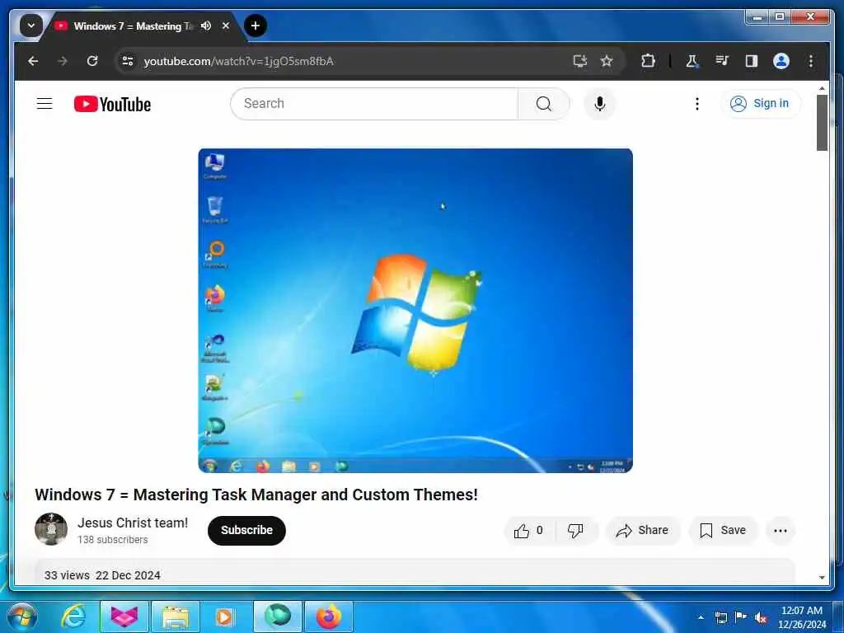Reload the current page
This screenshot has height=633, width=844.
pos(92,61)
